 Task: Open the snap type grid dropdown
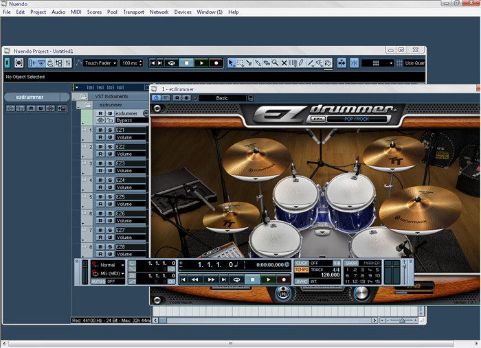pos(378,63)
